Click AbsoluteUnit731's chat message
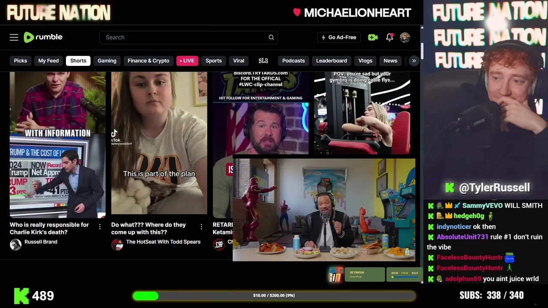Viewport: 548px width, 308px height. 485,242
